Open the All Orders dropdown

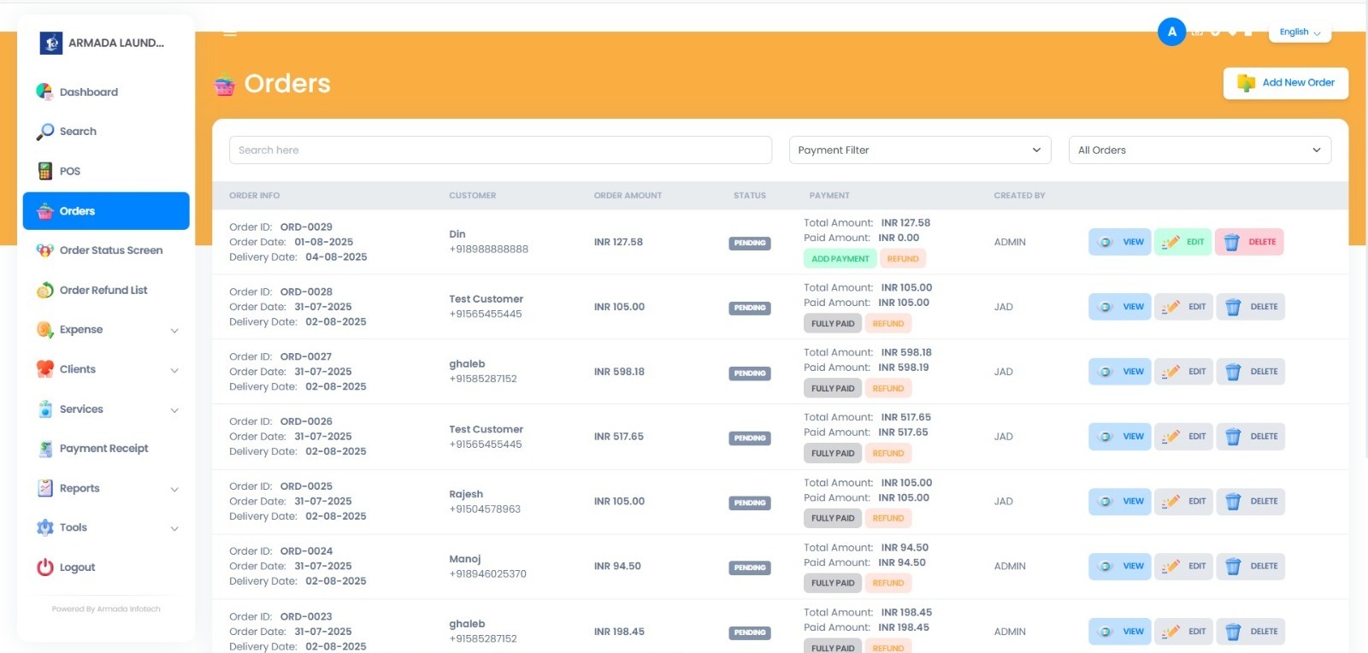click(x=1199, y=150)
